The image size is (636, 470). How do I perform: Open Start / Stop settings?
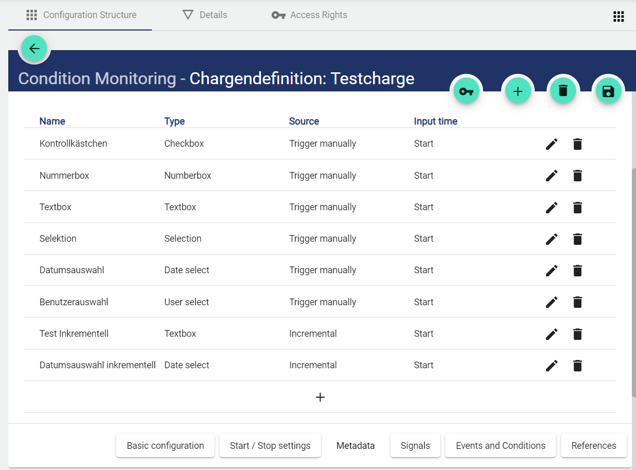[270, 446]
